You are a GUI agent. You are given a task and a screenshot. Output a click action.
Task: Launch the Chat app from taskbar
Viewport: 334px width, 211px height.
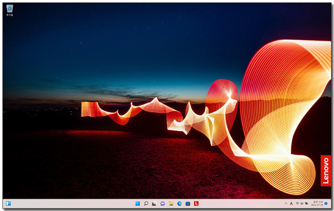163,203
